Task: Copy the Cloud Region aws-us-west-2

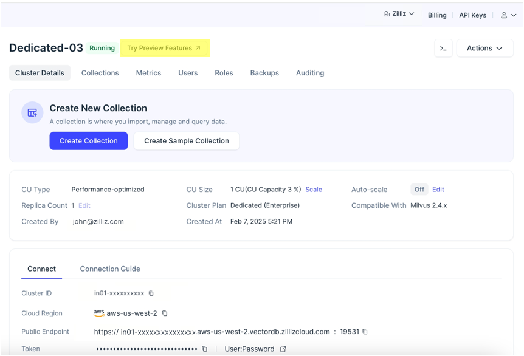Action: [x=165, y=313]
